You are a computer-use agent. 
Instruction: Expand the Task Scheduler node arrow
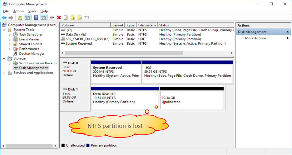click(x=10, y=34)
